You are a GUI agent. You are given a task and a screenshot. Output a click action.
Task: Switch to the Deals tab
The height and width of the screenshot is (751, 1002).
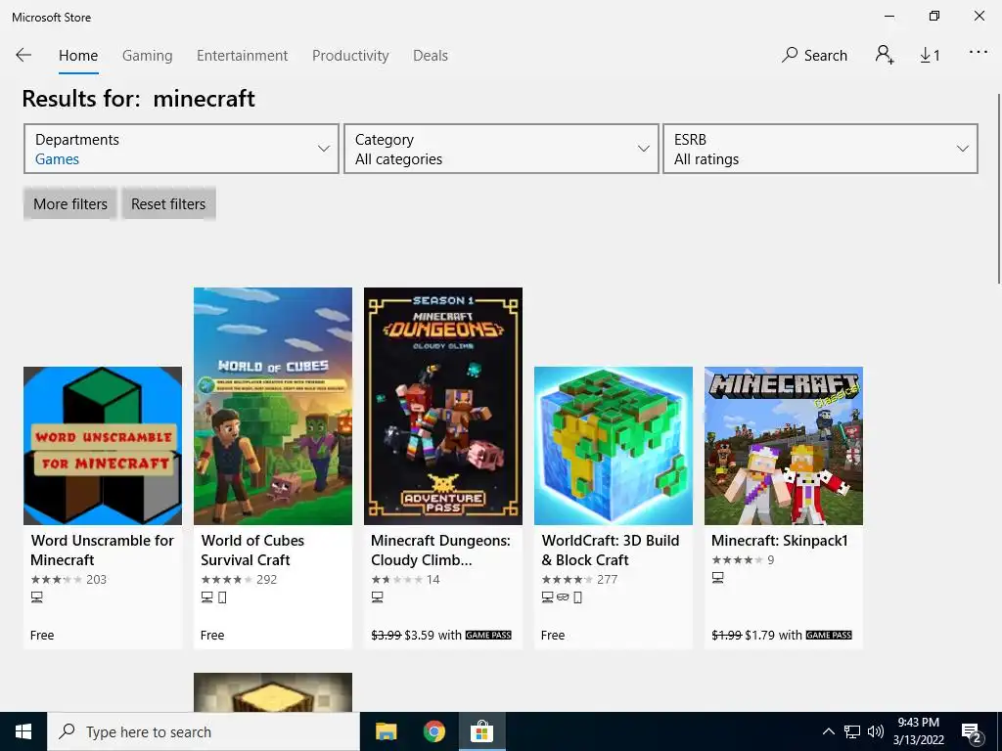click(x=431, y=56)
